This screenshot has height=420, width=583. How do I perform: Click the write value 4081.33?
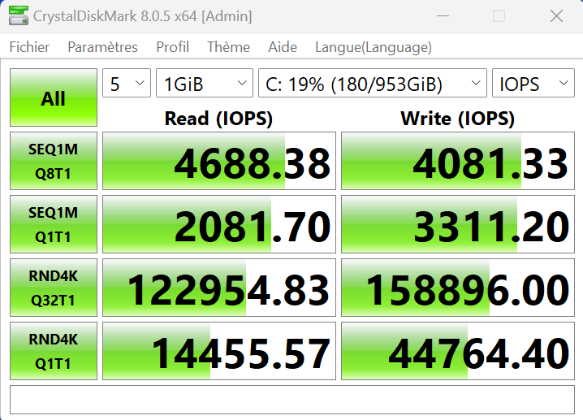tap(458, 161)
